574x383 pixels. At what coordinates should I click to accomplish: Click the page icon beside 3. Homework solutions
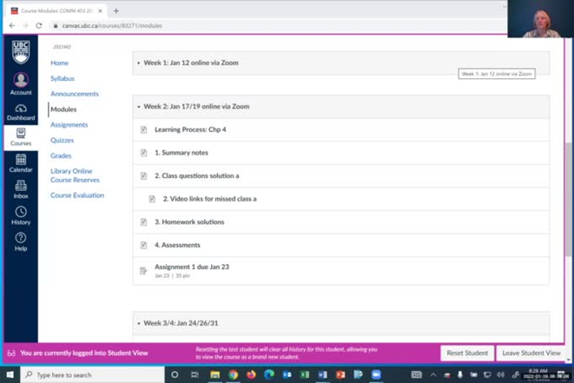coord(144,221)
